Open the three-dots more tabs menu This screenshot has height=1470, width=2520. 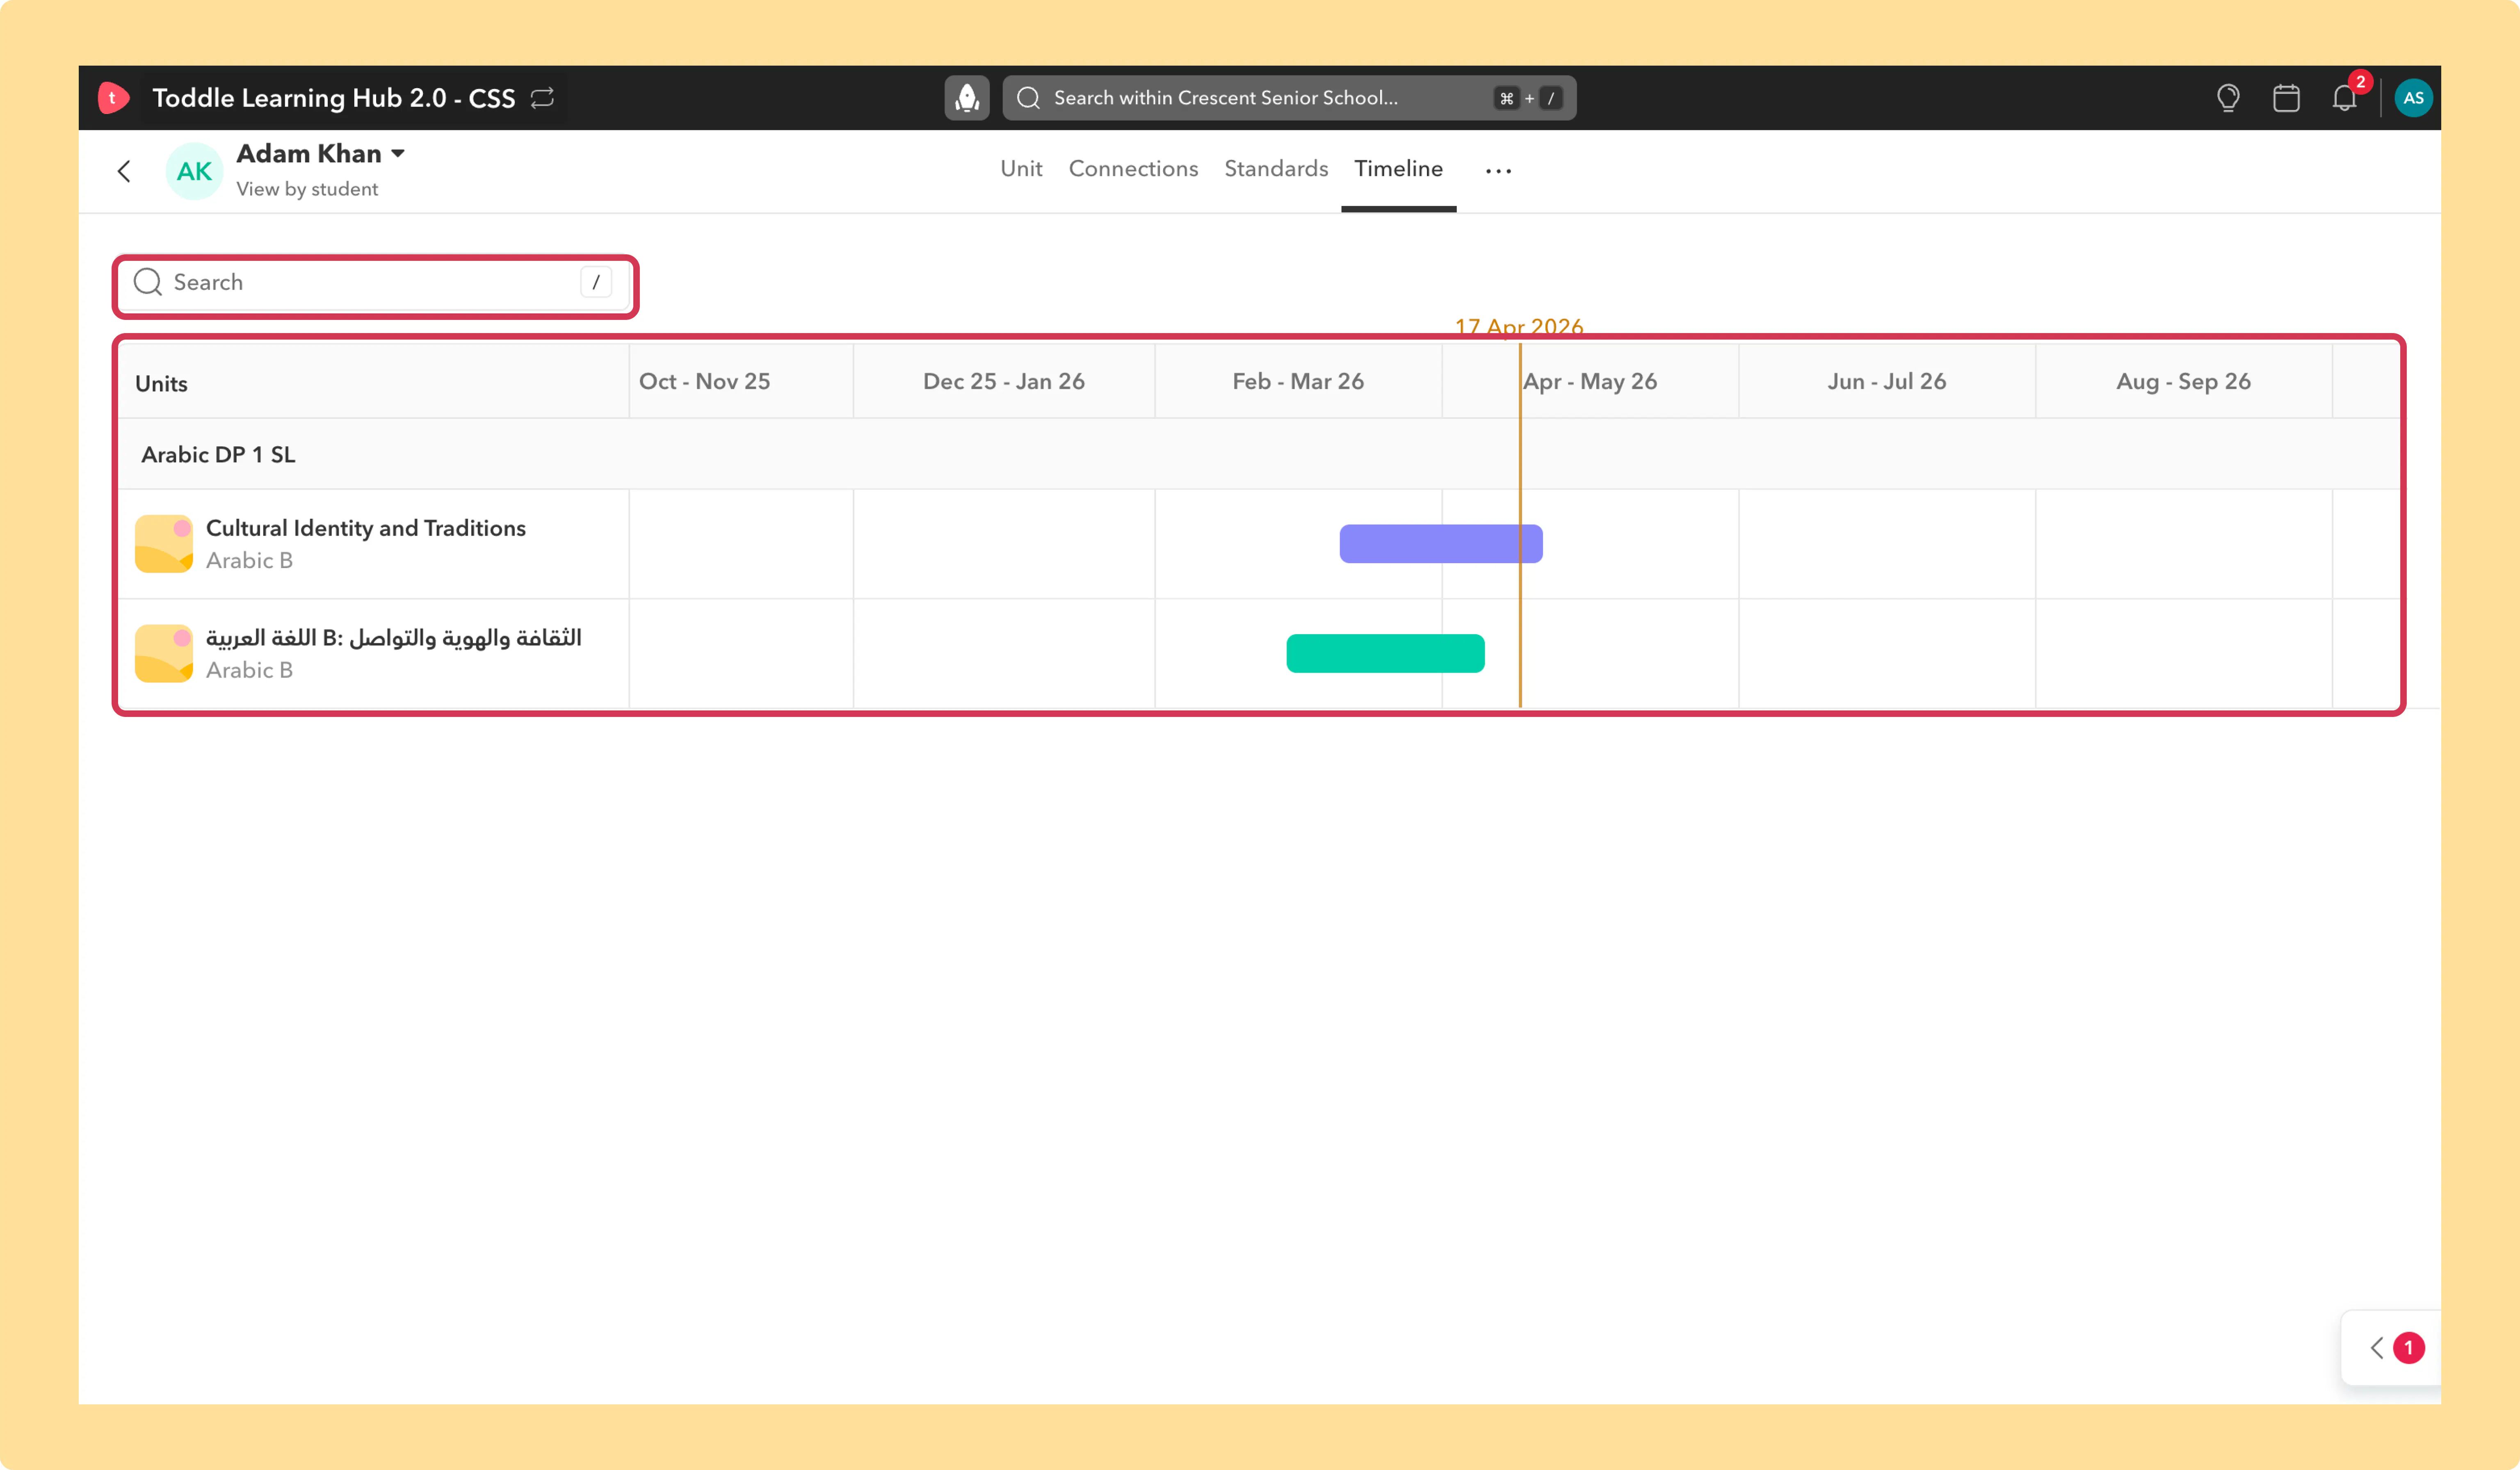click(1498, 171)
